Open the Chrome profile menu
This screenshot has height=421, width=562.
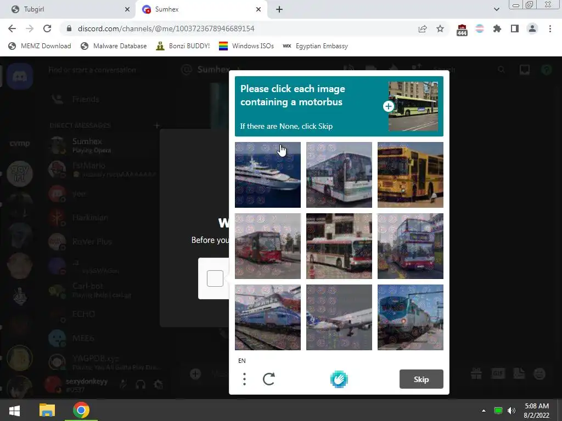pyautogui.click(x=532, y=29)
